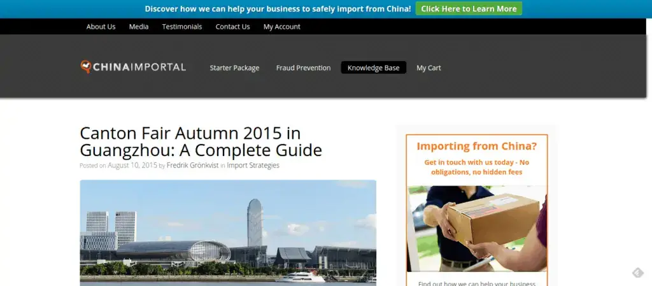This screenshot has width=652, height=286.
Task: Open the Import Strategies category link
Action: click(253, 166)
